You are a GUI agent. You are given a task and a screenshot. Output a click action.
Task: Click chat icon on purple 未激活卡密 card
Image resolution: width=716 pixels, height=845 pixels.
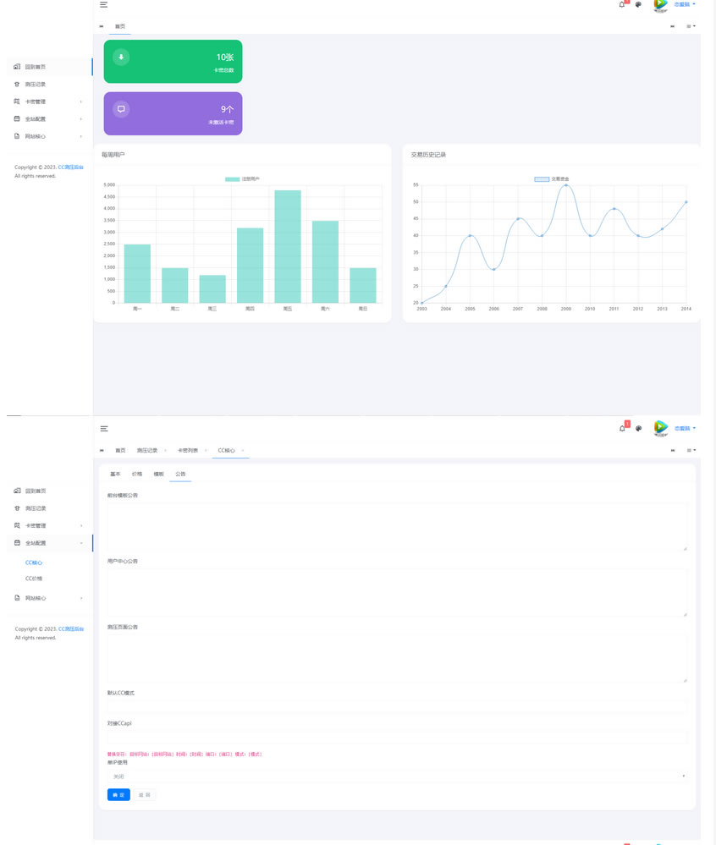pyautogui.click(x=121, y=109)
